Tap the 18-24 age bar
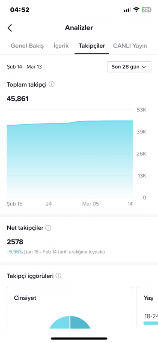This screenshot has height=343, width=158. [x=151, y=323]
